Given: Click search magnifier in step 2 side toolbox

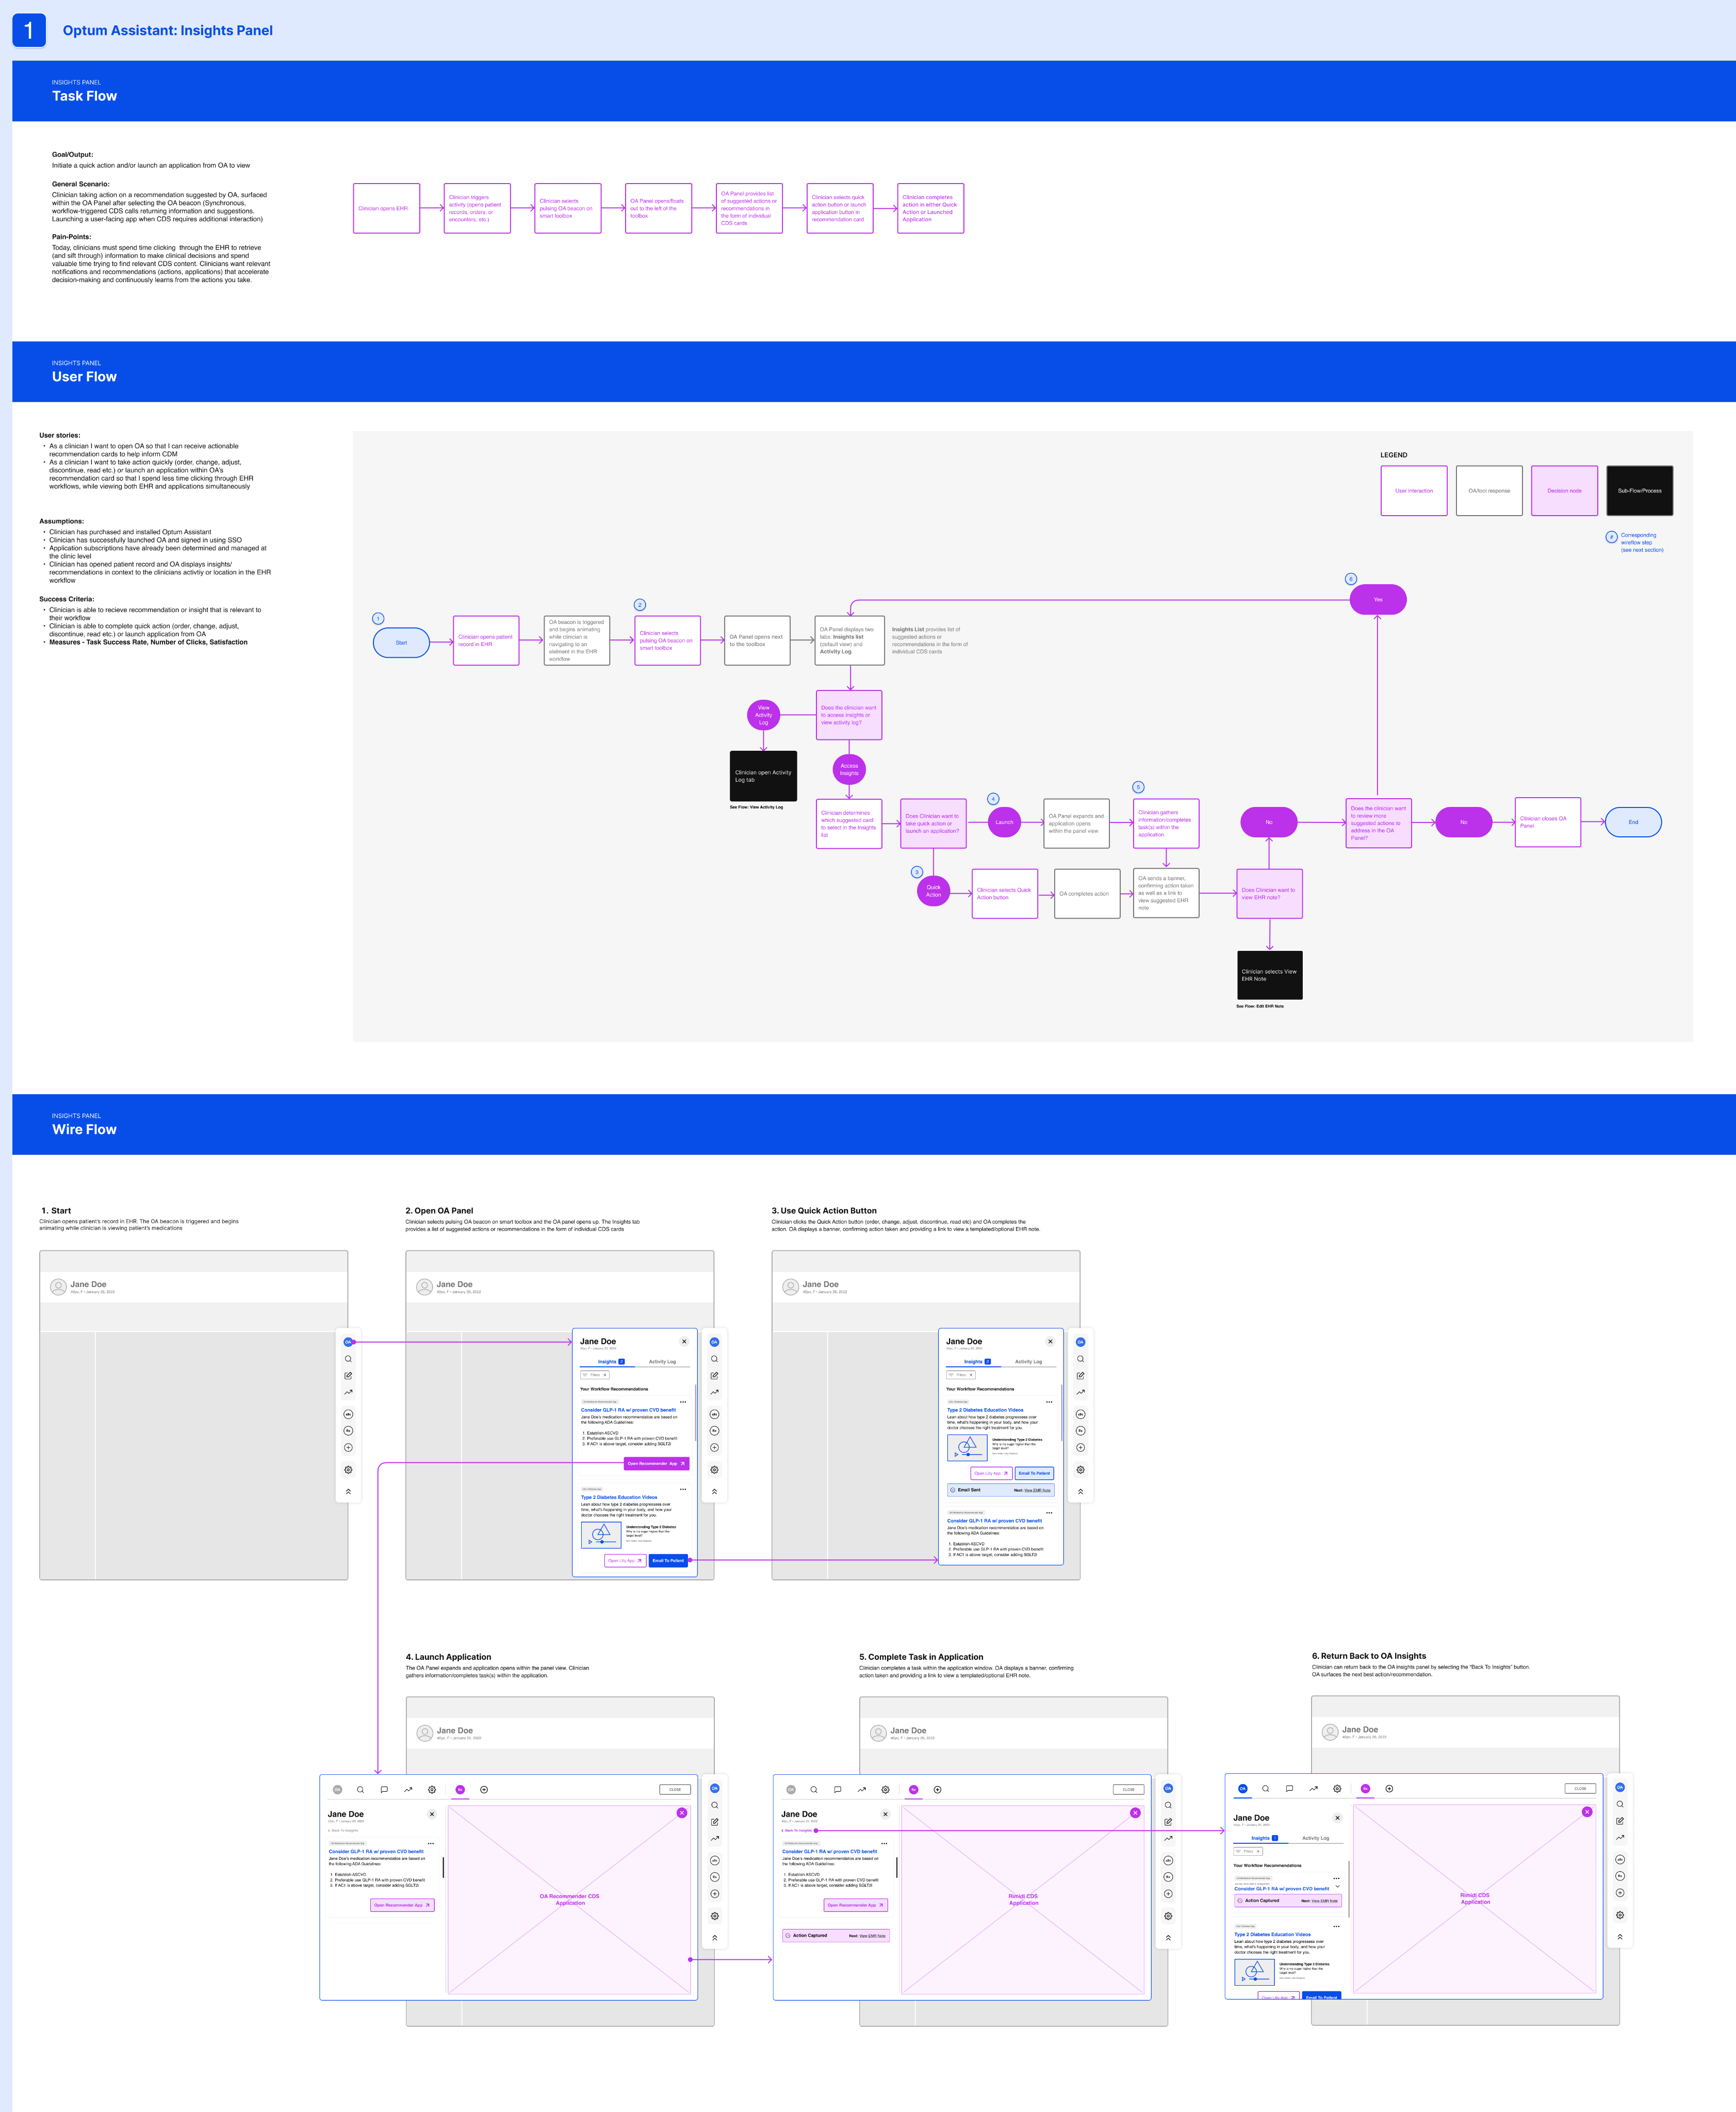Looking at the screenshot, I should click(x=714, y=1358).
